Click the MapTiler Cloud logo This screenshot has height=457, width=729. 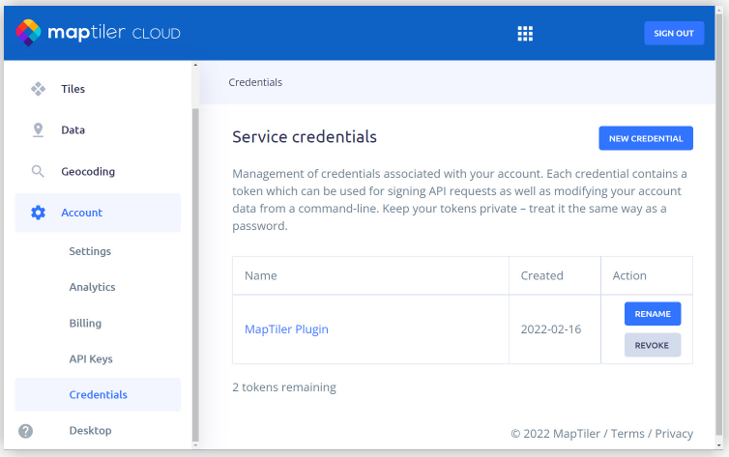98,33
